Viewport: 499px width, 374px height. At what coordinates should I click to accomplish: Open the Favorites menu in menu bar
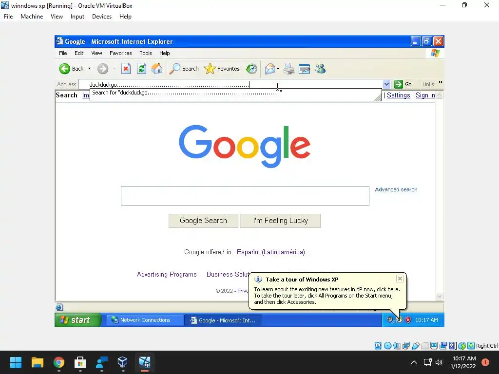tap(121, 53)
